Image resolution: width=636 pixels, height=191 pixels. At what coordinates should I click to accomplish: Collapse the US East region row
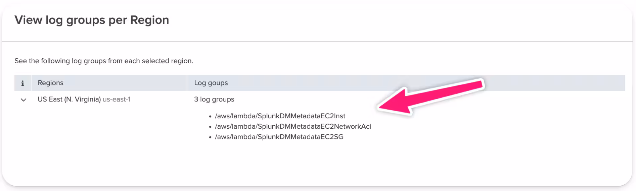(23, 100)
